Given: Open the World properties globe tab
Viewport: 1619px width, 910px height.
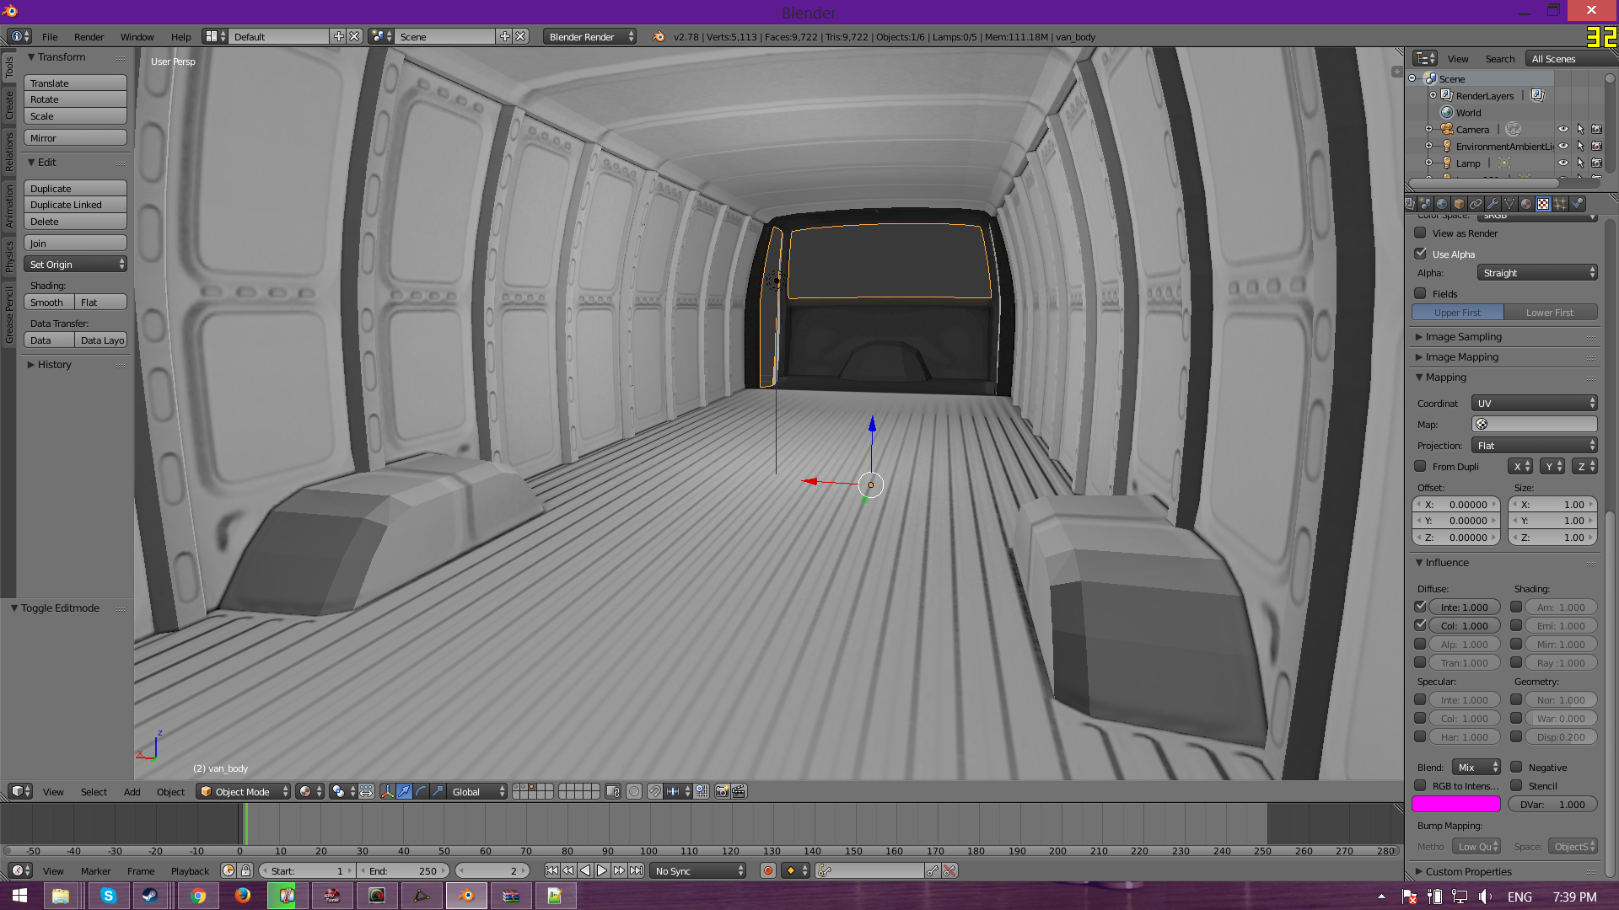Looking at the screenshot, I should 1442,204.
